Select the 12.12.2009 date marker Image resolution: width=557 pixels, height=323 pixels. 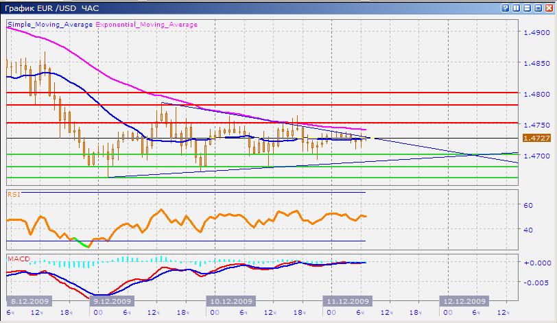pos(464,301)
